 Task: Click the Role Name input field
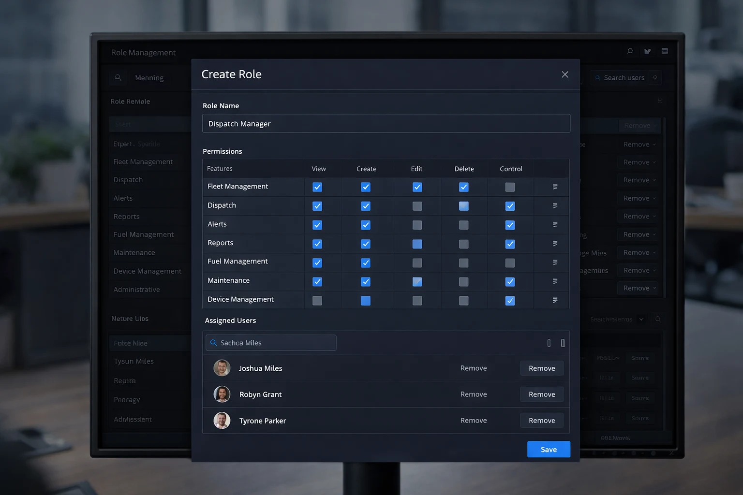point(386,123)
